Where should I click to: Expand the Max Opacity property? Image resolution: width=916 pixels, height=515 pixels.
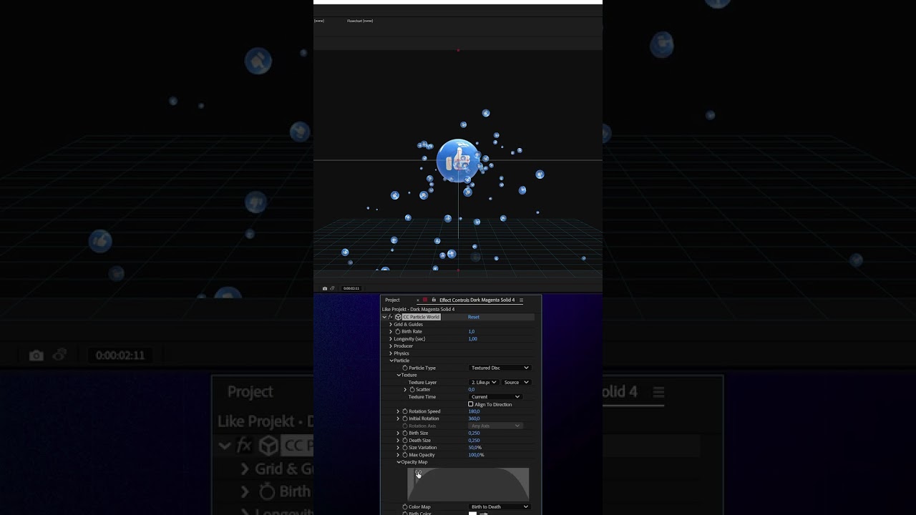[x=398, y=455]
